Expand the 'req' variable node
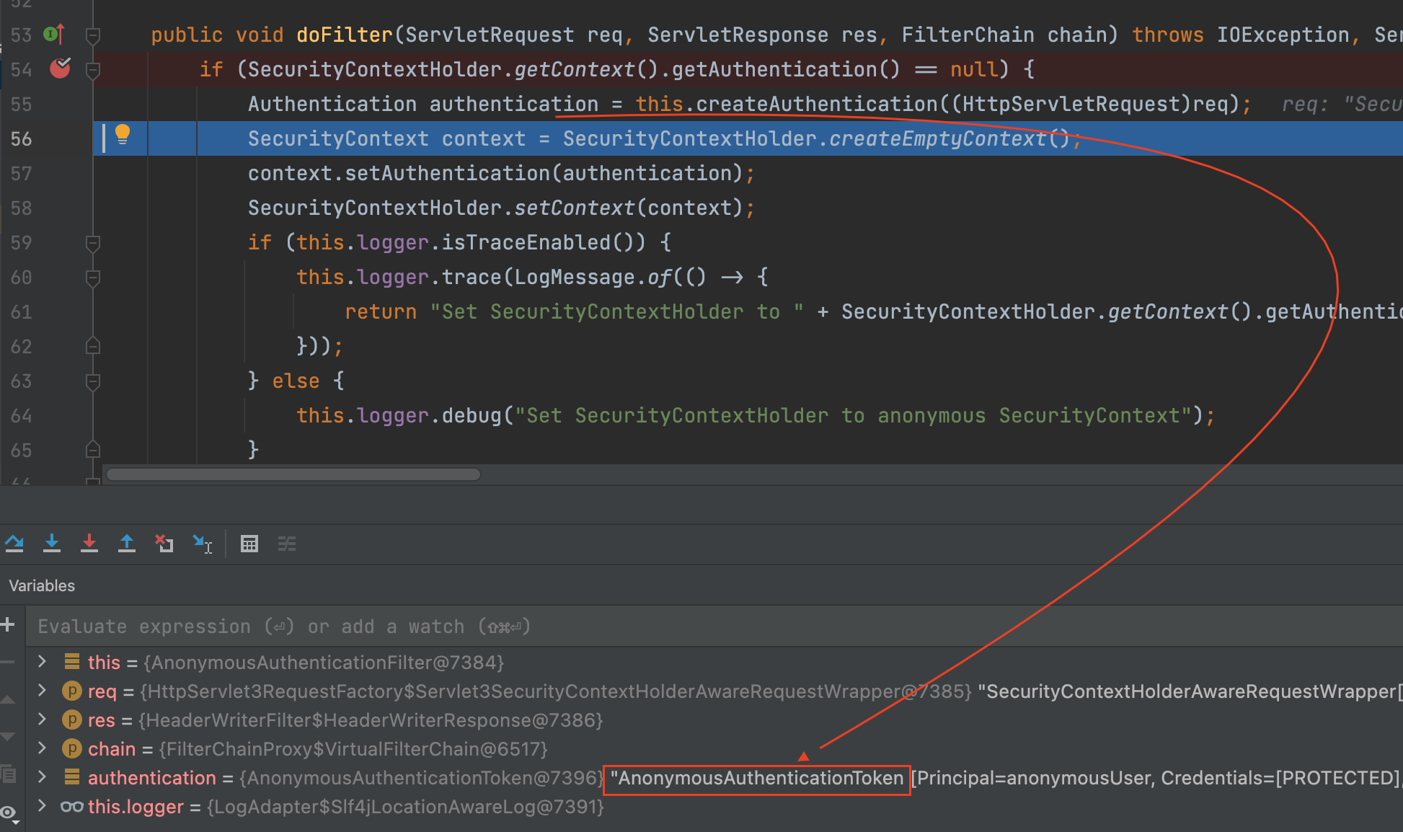Image resolution: width=1403 pixels, height=832 pixels. click(43, 691)
